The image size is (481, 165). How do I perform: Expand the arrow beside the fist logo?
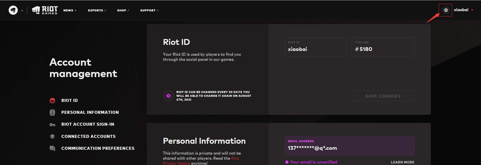tap(22, 11)
